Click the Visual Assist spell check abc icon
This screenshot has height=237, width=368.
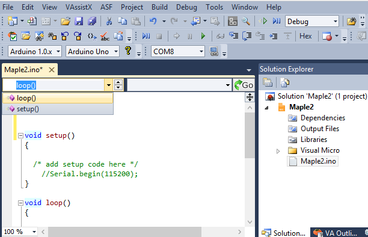[105, 36]
